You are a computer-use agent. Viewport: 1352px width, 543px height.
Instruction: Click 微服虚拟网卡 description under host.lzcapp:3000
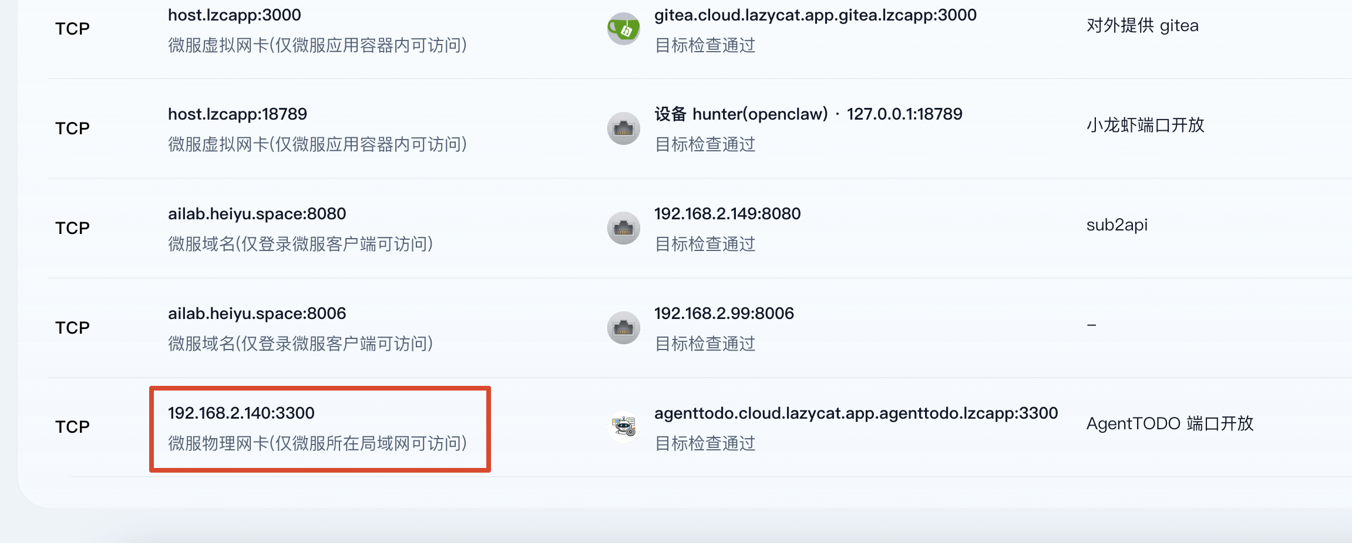pyautogui.click(x=317, y=45)
